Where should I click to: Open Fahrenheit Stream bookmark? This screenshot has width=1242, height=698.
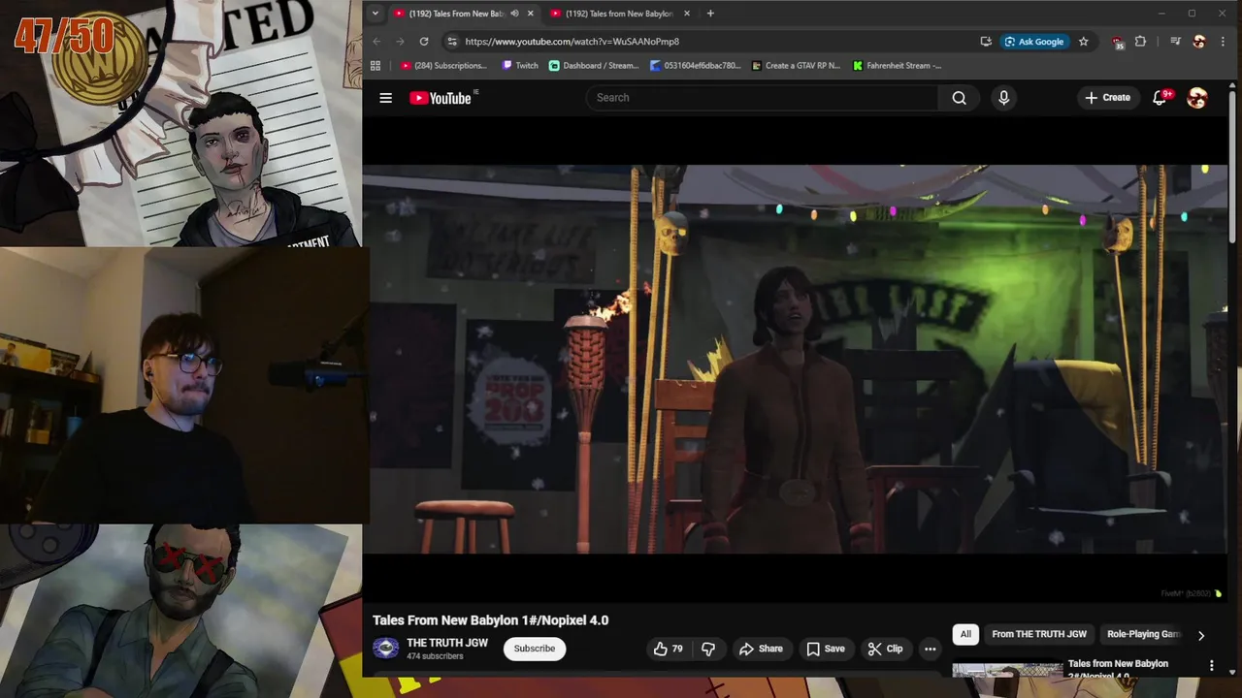[x=898, y=66]
